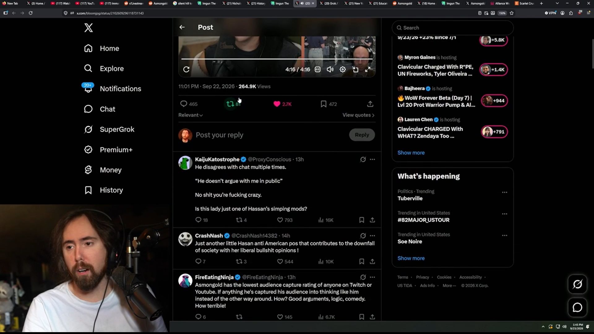Open Home in the sidebar
Screen dimensions: 594x334
point(102,49)
